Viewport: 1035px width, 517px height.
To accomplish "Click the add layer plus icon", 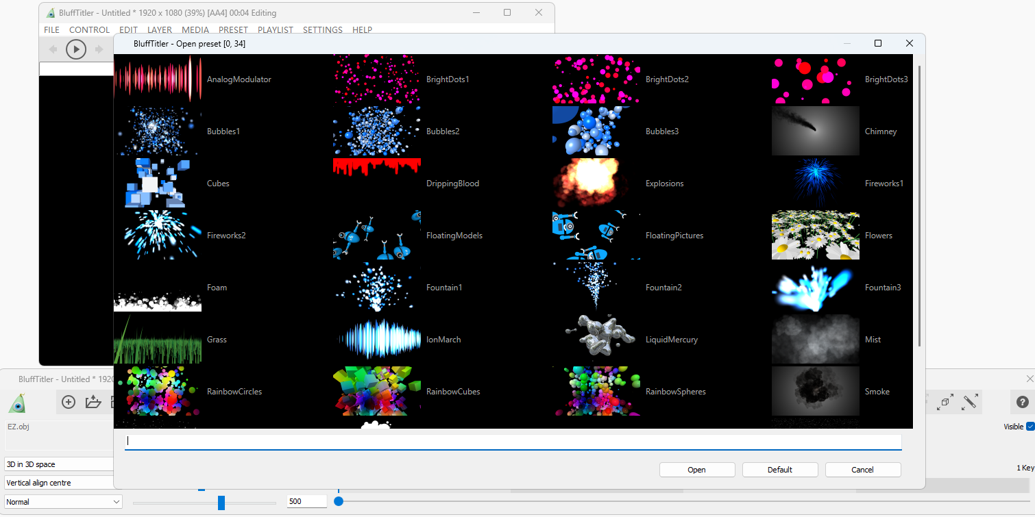I will 69,403.
